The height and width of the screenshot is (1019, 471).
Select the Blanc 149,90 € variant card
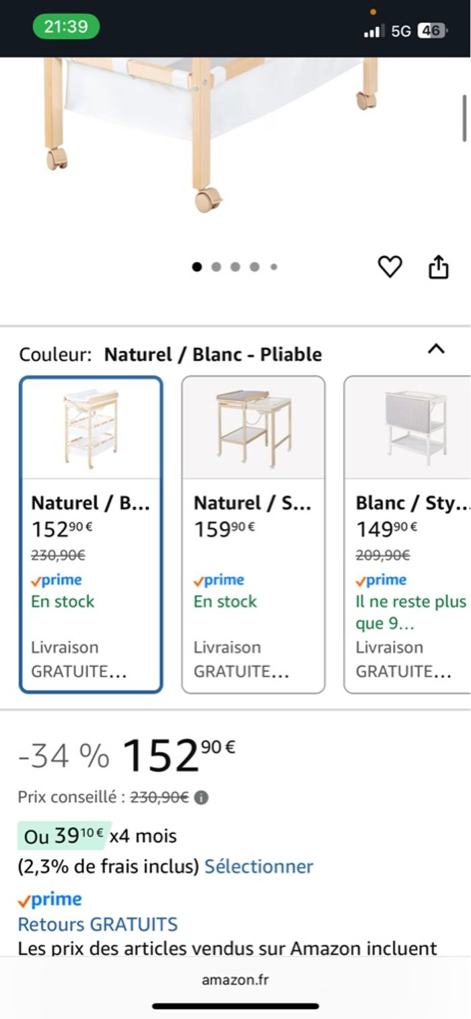408,534
